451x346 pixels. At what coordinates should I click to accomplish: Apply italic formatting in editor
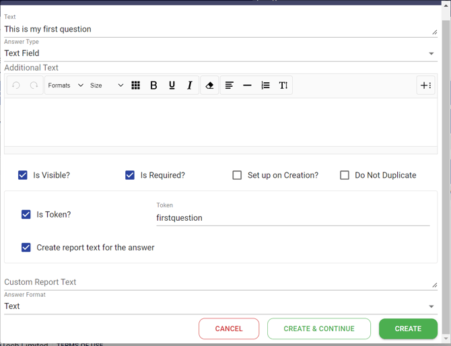[190, 85]
